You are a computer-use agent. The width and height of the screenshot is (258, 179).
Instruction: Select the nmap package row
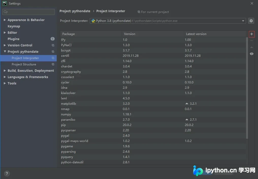pyautogui.click(x=153, y=109)
